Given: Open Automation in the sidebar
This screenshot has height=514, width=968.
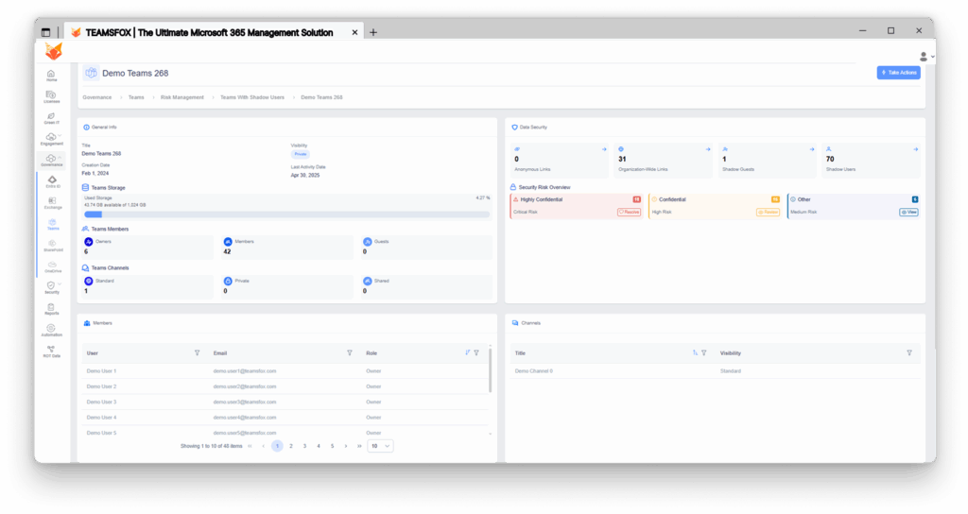Looking at the screenshot, I should (51, 330).
